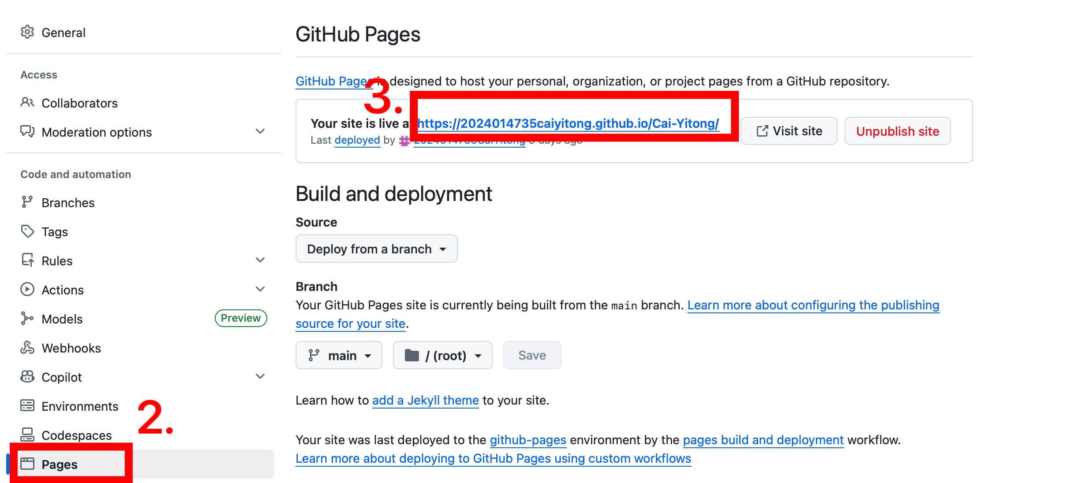The image size is (1070, 483).
Task: Click the Save button
Action: tap(532, 356)
